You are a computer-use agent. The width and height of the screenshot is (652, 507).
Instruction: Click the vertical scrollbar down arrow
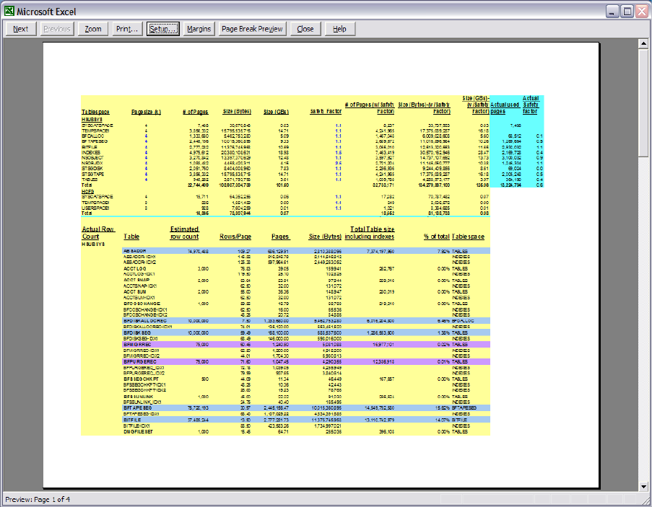pyautogui.click(x=643, y=486)
